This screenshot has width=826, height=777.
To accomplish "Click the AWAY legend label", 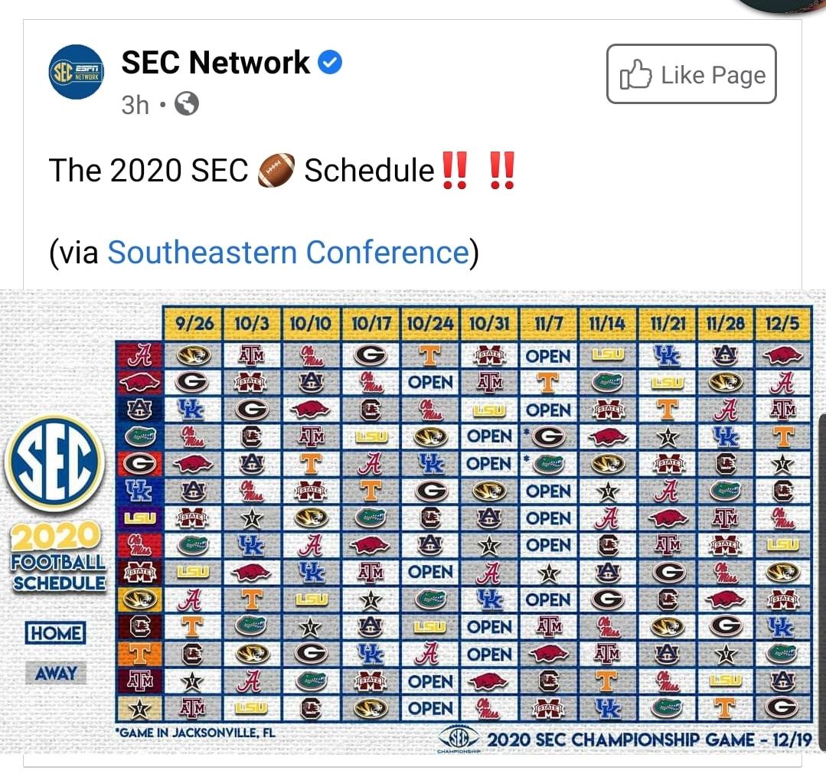I will point(56,673).
